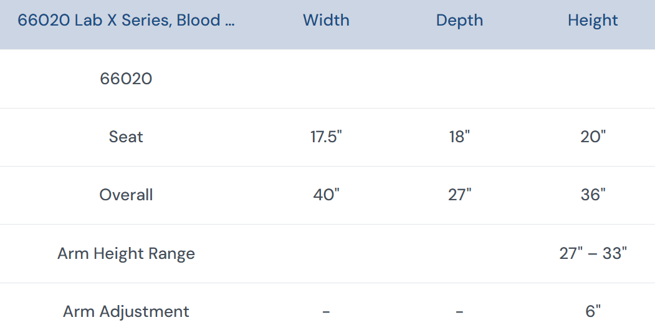655x335 pixels.
Task: Select the Arm Adjustment row label
Action: click(x=126, y=311)
